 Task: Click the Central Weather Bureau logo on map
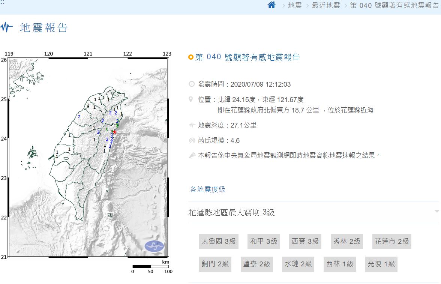[154, 246]
